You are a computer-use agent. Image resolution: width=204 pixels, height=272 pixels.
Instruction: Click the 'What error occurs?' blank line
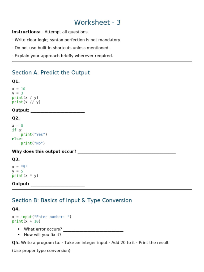[93, 229]
